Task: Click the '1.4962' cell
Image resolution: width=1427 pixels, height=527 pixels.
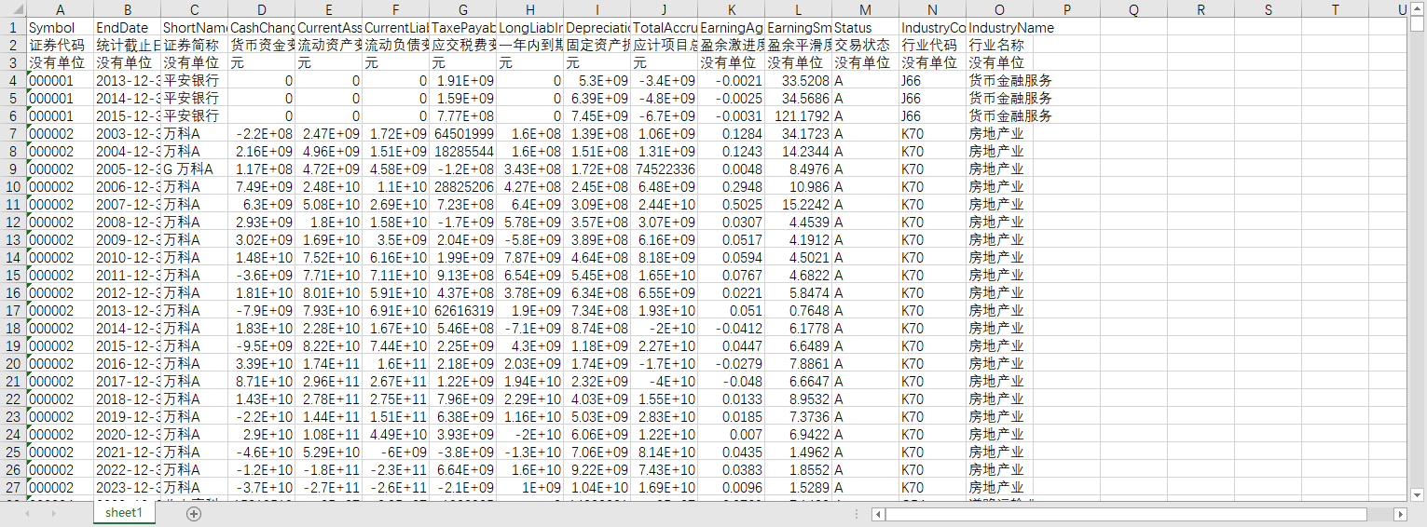Action: (798, 453)
